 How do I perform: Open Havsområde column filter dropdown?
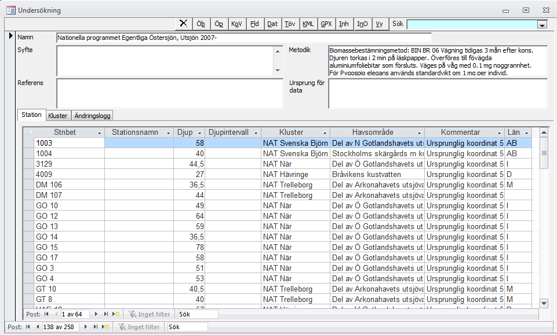click(419, 133)
